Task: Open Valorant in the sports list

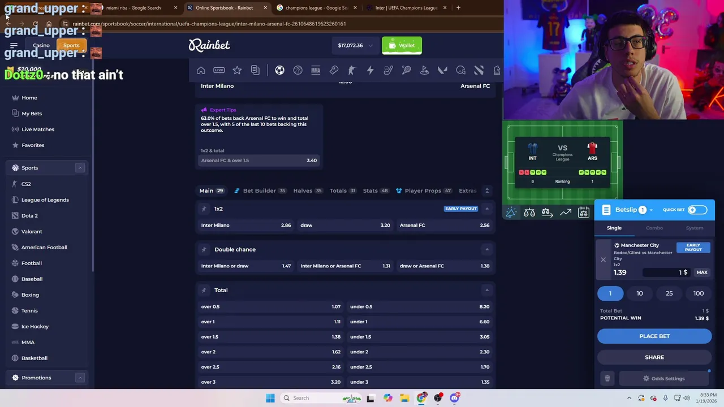Action: coord(32,231)
